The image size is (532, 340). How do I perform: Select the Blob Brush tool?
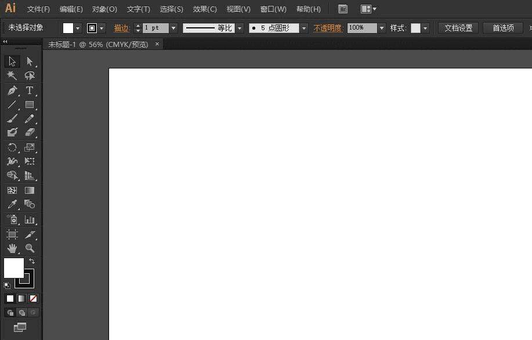(12, 132)
